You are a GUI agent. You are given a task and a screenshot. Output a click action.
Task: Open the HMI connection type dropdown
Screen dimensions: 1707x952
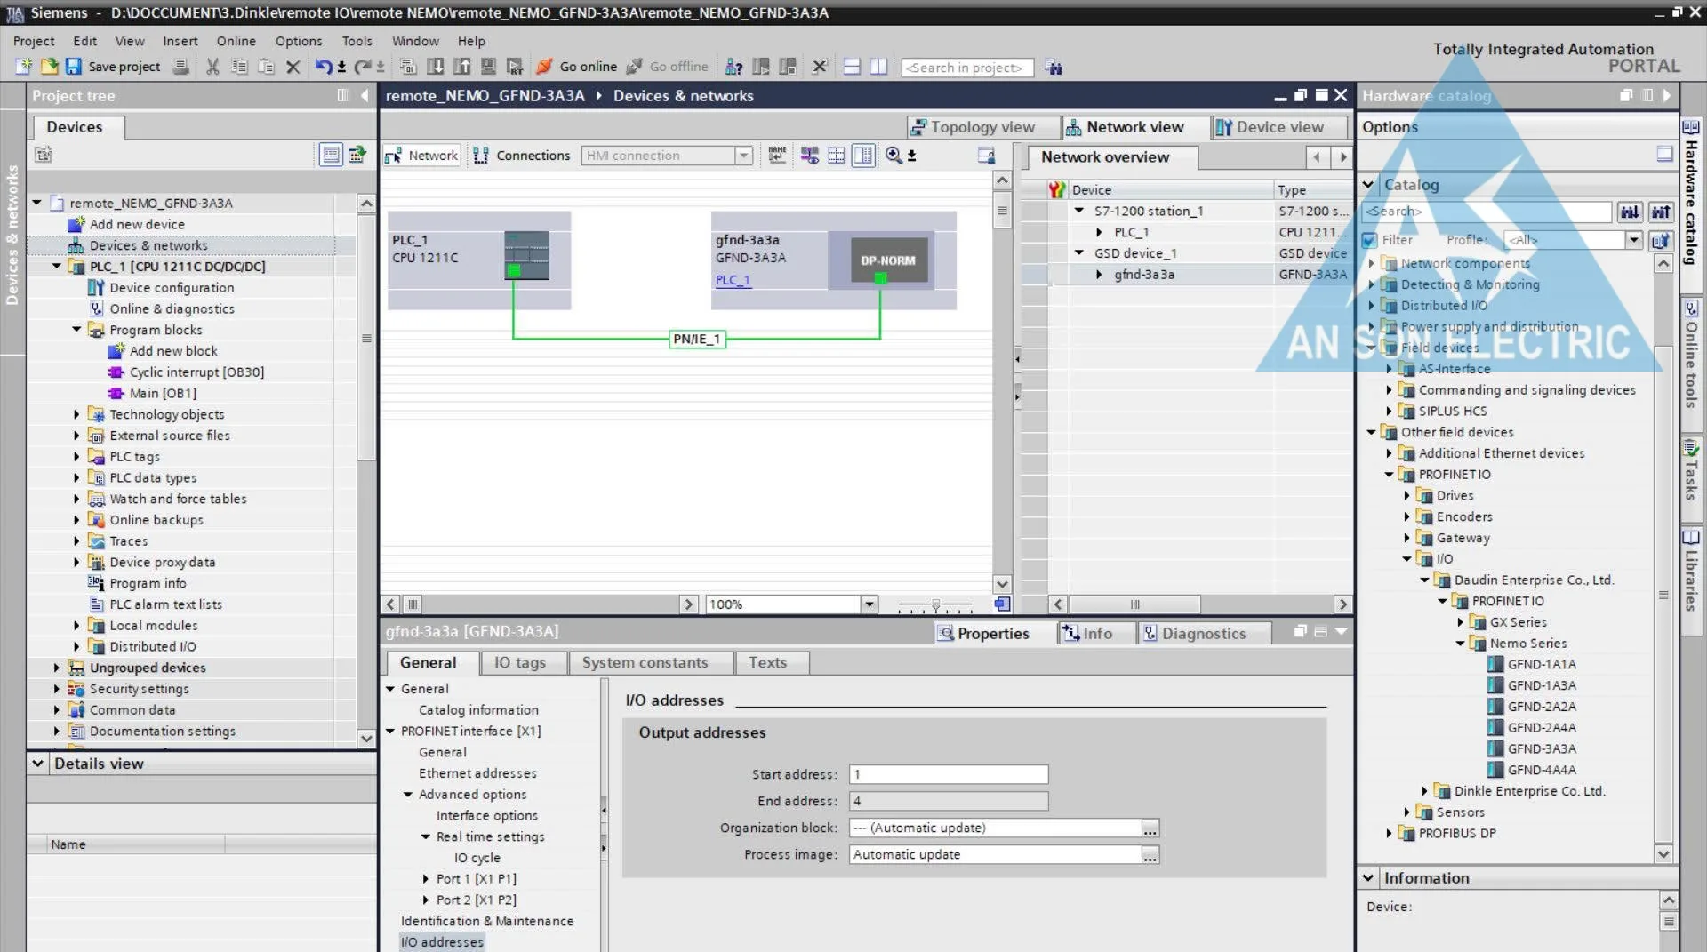tap(743, 156)
